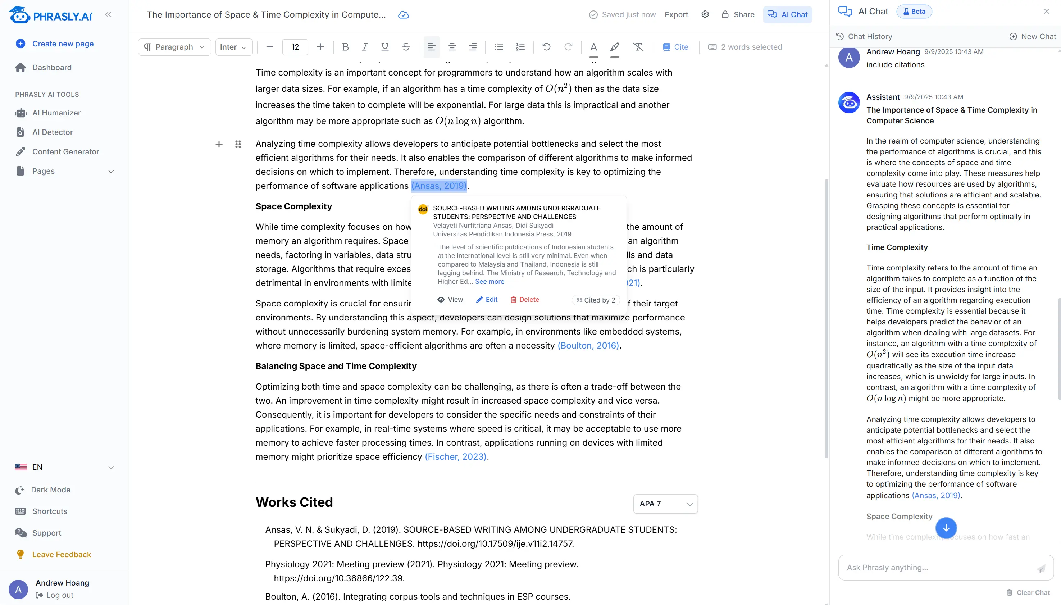
Task: Open AI Detector tool
Action: (44, 132)
